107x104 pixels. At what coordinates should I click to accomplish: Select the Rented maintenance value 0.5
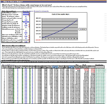26,33
